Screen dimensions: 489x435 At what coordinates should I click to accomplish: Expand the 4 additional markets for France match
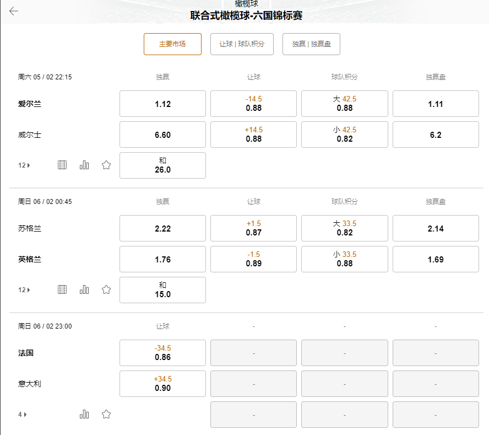pyautogui.click(x=22, y=414)
